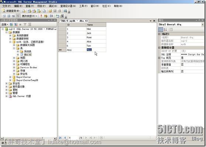Image resolution: width=206 pixels, height=147 pixels.
Task: Toggle the Show SQL Pane button
Action: (13, 16)
